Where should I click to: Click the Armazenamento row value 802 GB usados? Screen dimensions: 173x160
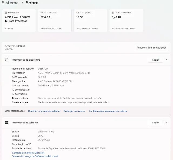51,86
